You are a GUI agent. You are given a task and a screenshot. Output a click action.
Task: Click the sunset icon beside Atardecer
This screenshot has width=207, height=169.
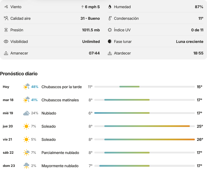[110, 53]
